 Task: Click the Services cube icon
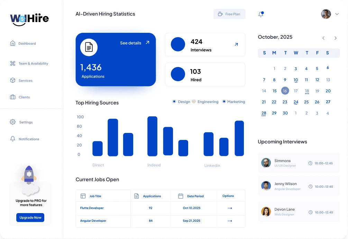click(13, 80)
